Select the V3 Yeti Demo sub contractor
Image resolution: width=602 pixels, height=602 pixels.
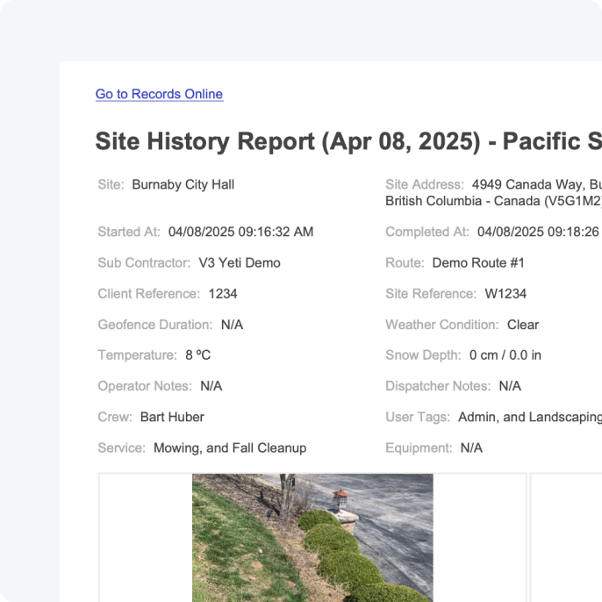(x=240, y=263)
